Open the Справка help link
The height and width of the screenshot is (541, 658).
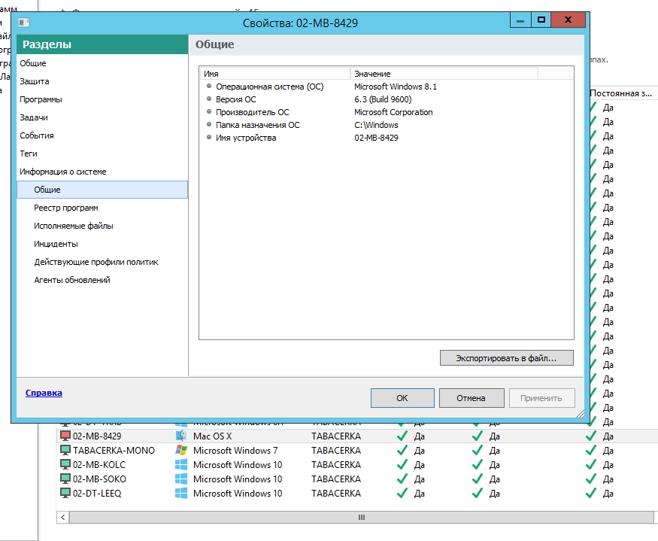pos(44,394)
